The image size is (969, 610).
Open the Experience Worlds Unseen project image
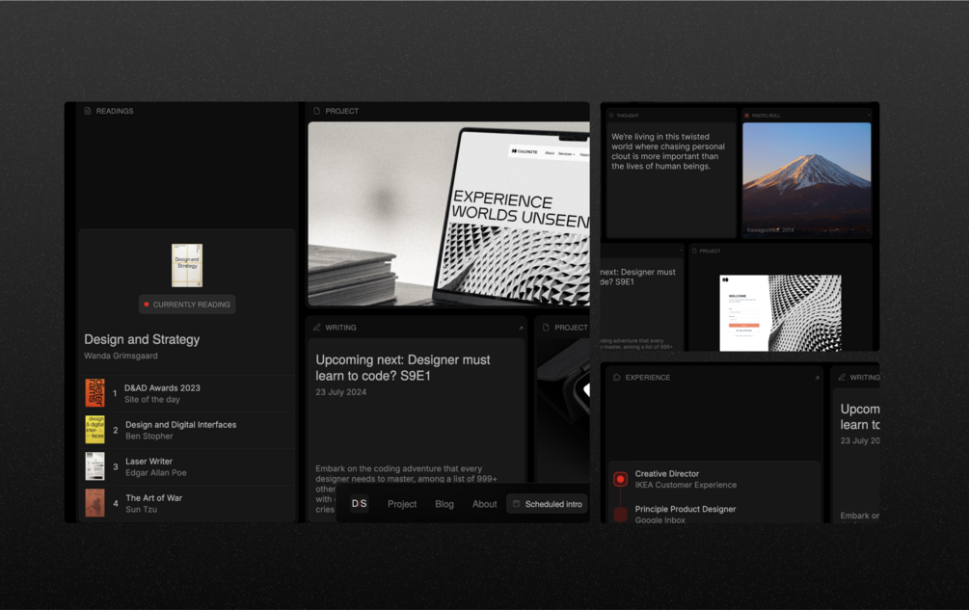click(448, 214)
